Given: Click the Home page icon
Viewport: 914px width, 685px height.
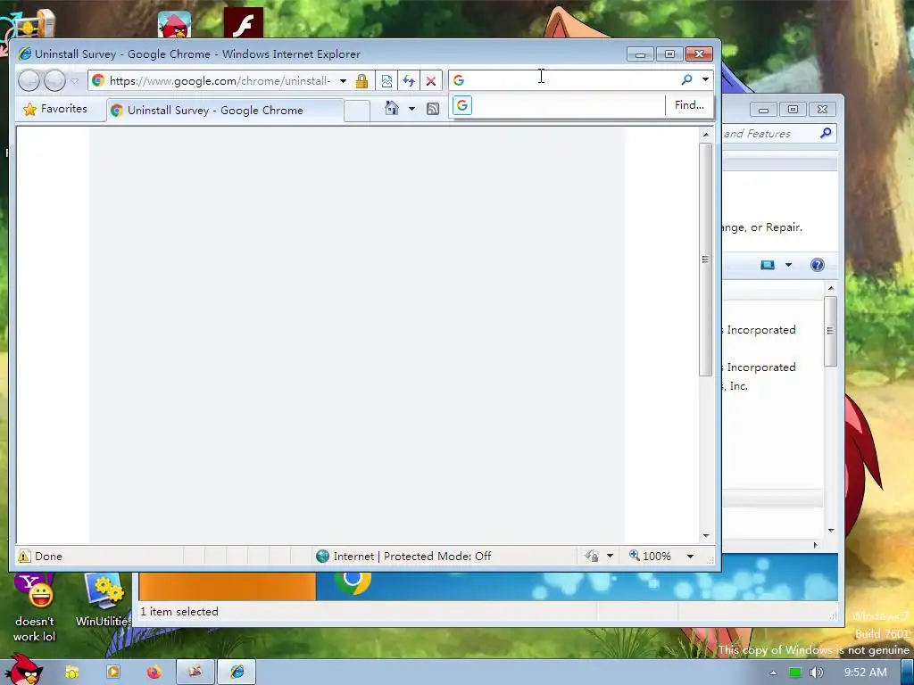Looking at the screenshot, I should point(392,108).
